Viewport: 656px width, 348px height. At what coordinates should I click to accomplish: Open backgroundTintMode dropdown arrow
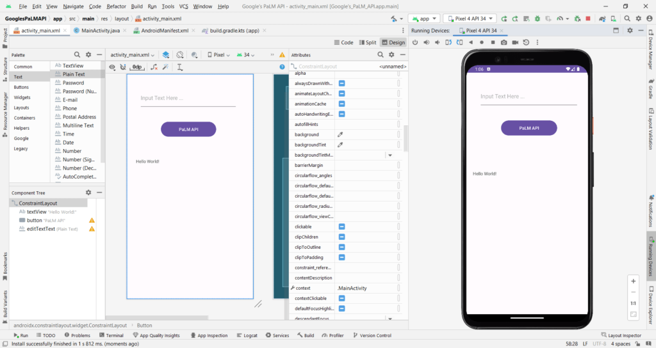(x=390, y=155)
